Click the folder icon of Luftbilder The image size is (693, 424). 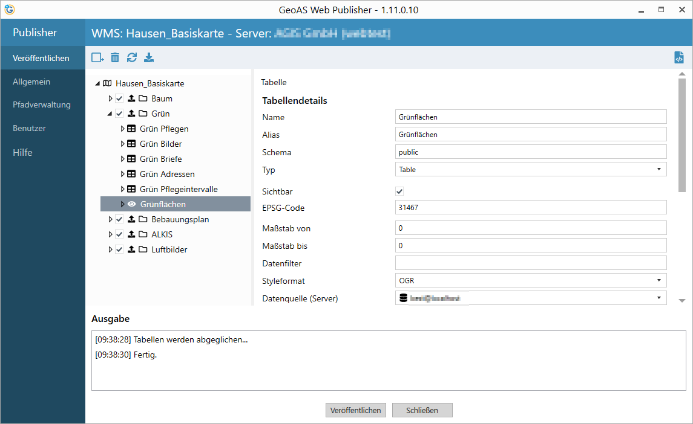(143, 249)
